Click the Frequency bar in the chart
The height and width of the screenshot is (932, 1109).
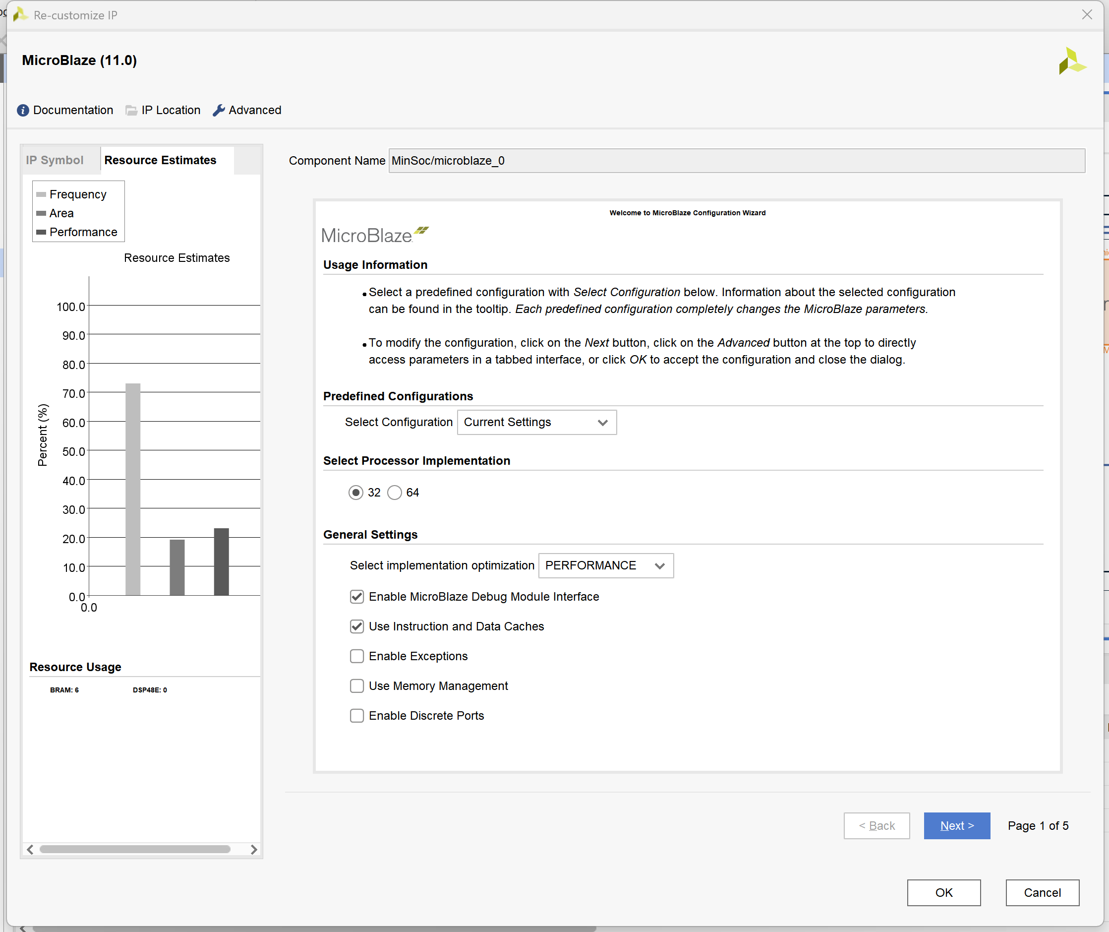pos(133,489)
